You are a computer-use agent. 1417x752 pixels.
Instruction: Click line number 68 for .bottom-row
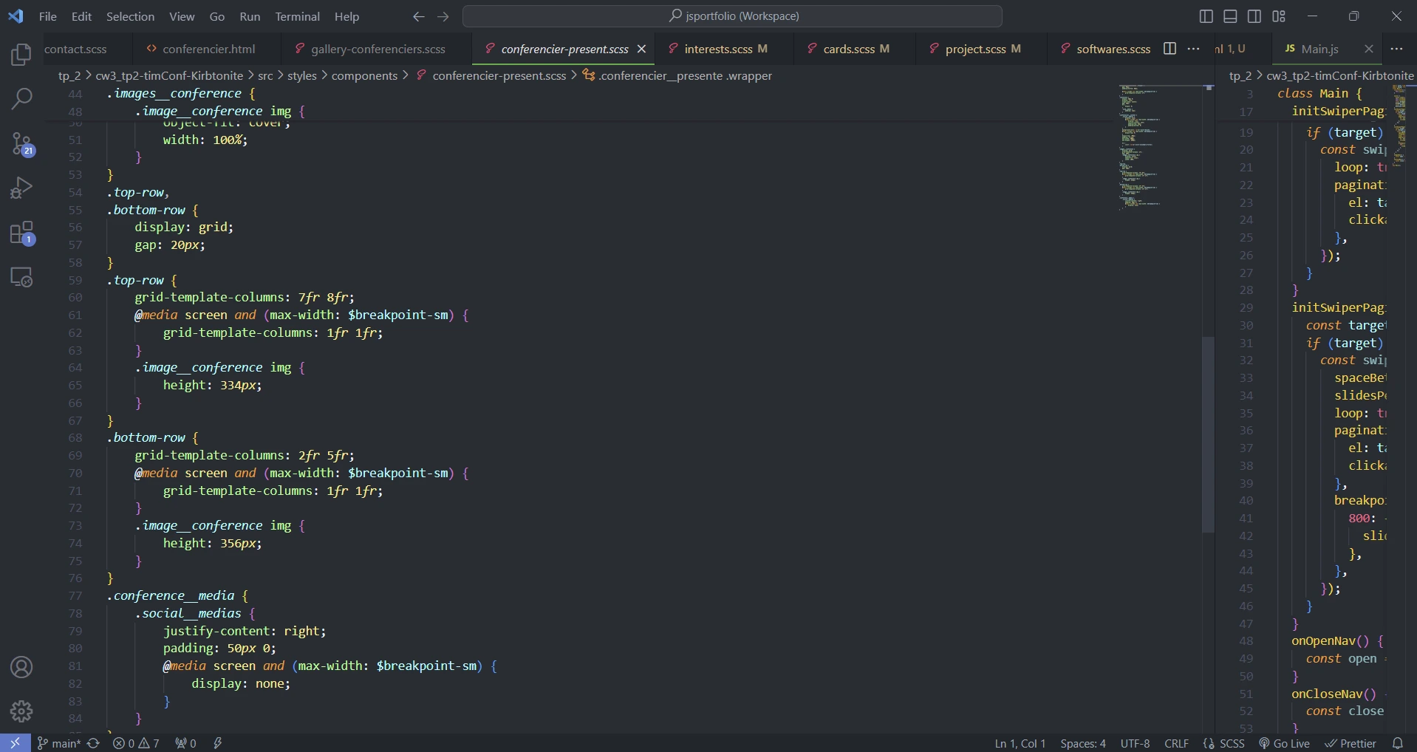(x=75, y=438)
